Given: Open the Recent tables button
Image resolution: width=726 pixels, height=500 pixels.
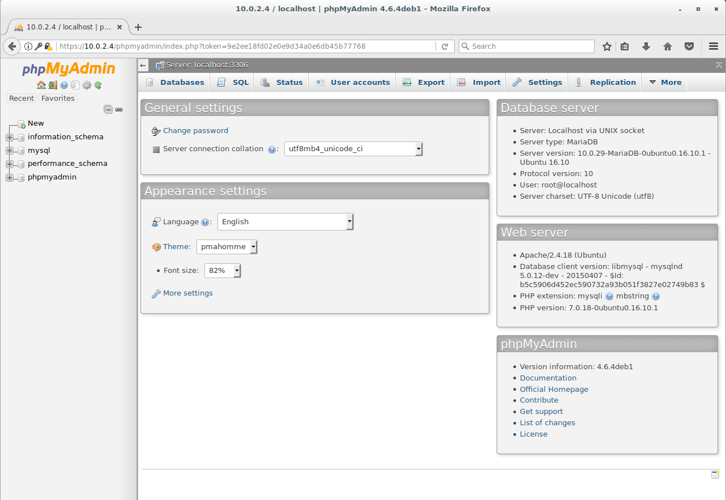Looking at the screenshot, I should tap(22, 98).
